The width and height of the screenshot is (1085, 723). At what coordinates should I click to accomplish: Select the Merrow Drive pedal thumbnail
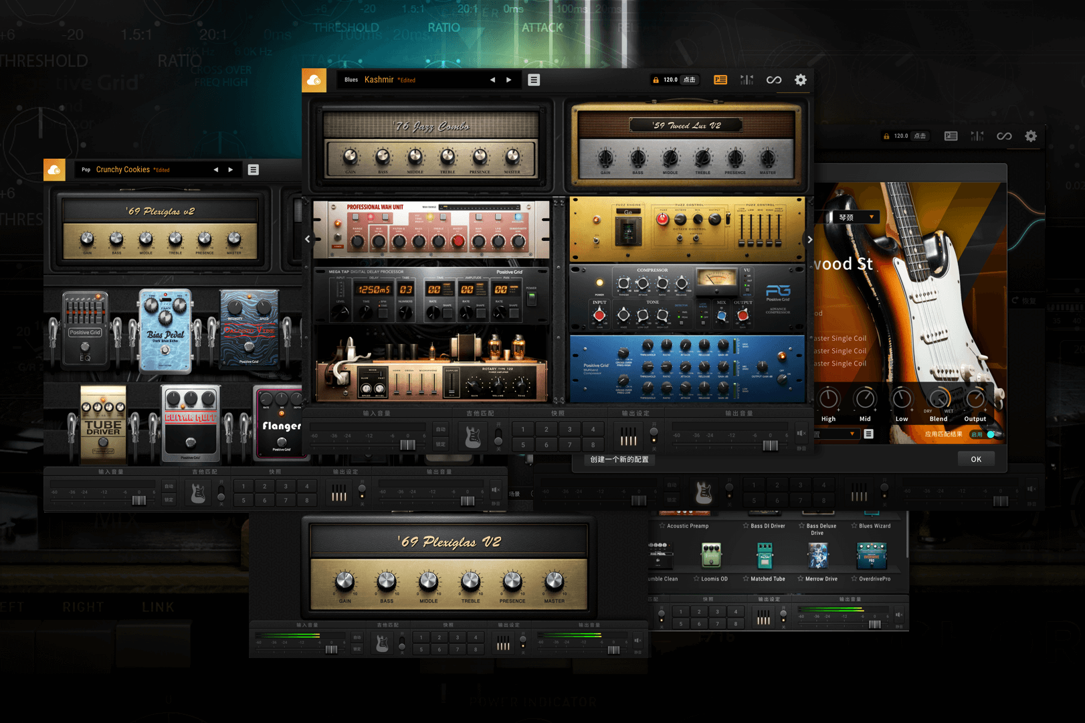[818, 556]
